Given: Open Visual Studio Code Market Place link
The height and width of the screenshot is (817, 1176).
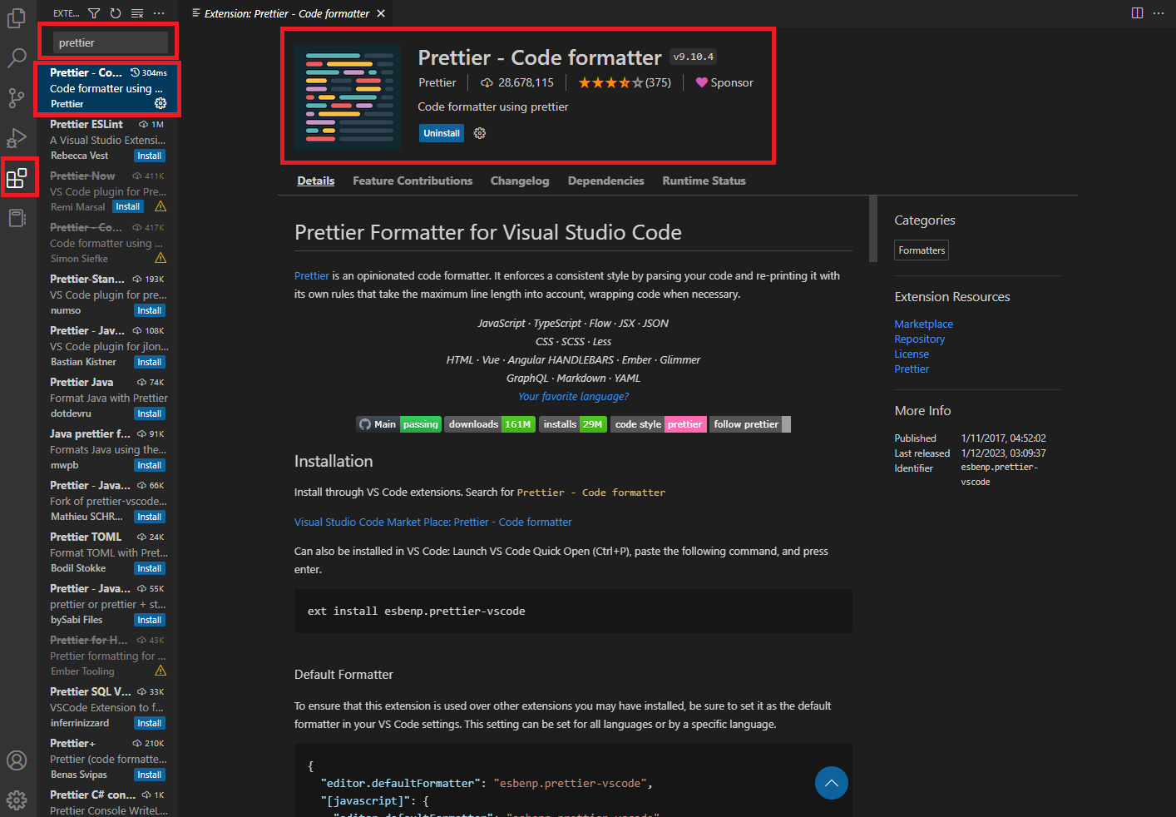Looking at the screenshot, I should pos(433,522).
